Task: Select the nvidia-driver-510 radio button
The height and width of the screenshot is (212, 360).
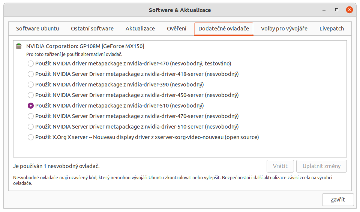Action: tap(31, 106)
